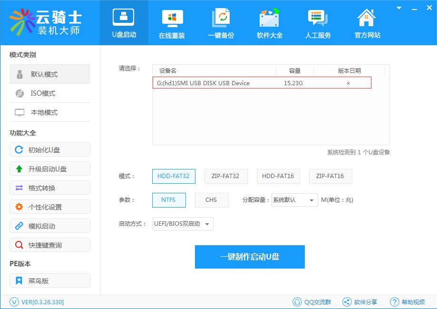This screenshot has width=437, height=309.
Task: Open the U盘启动 tab
Action: click(x=124, y=22)
